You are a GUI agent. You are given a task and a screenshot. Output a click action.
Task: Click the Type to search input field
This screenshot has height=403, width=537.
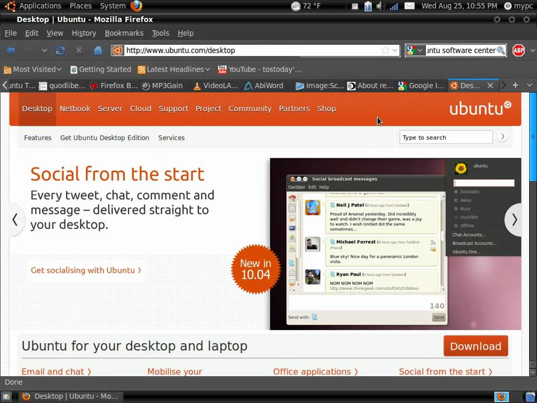click(x=446, y=138)
